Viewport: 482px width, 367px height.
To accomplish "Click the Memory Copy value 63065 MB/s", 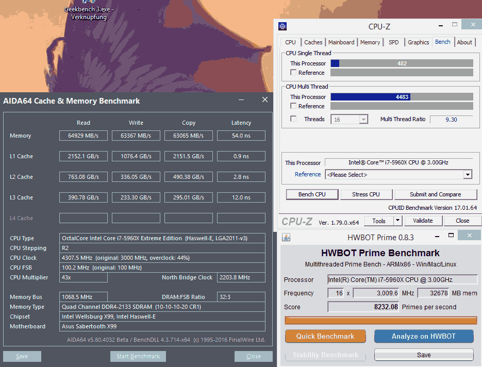I will point(189,136).
